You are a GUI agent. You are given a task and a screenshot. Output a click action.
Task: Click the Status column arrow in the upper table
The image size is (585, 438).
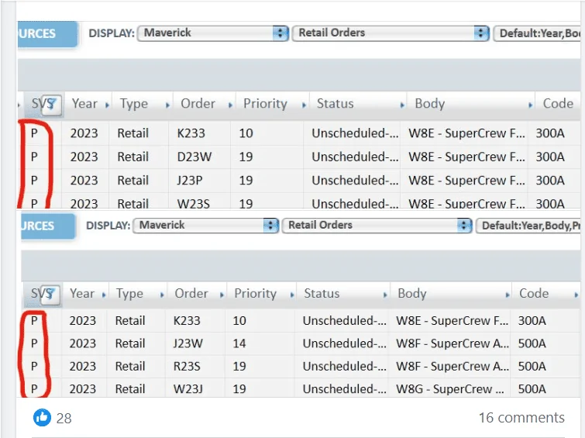tap(402, 105)
